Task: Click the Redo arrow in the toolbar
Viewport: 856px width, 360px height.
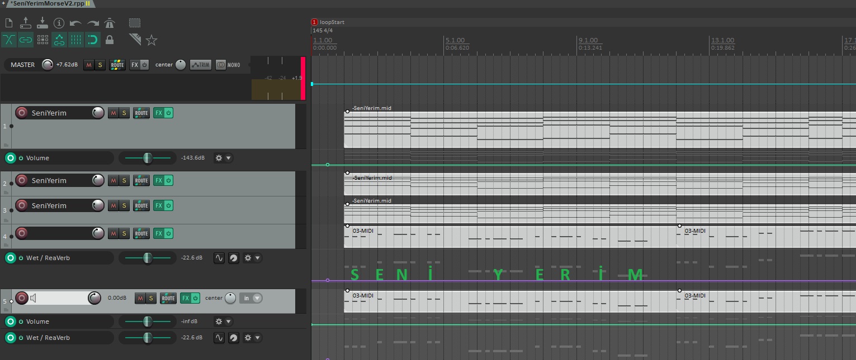Action: pos(93,23)
